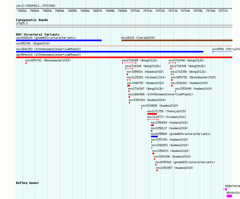The height and width of the screenshot is (199, 240).
Task: Open the esv2716348 (Wong2012b) label
Action: [x=186, y=60]
